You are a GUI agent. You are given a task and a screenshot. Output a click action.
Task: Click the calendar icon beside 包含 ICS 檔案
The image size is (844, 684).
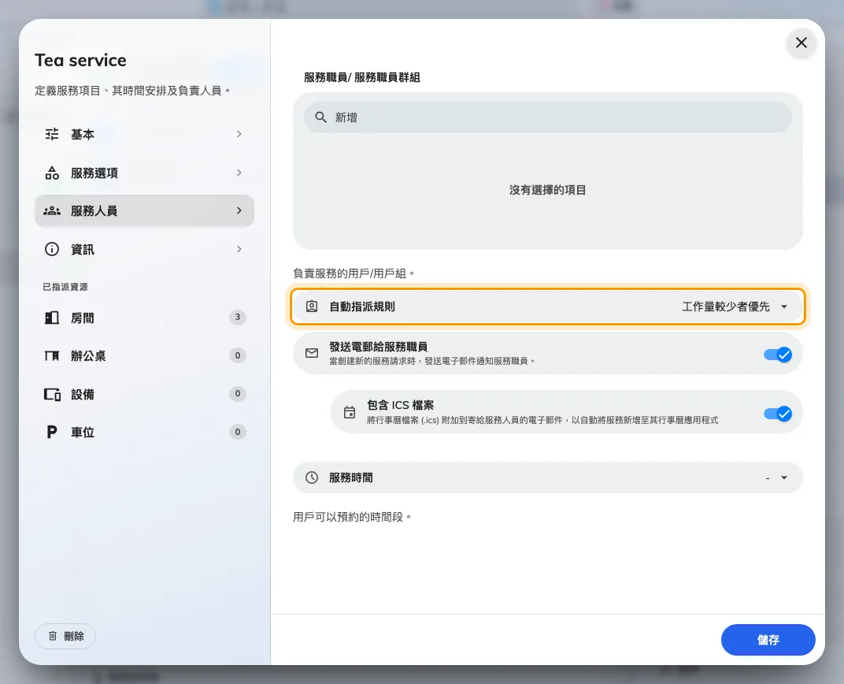[350, 412]
